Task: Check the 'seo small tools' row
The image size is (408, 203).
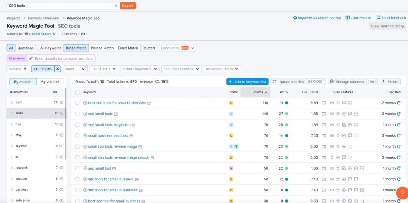Action: pos(77,114)
